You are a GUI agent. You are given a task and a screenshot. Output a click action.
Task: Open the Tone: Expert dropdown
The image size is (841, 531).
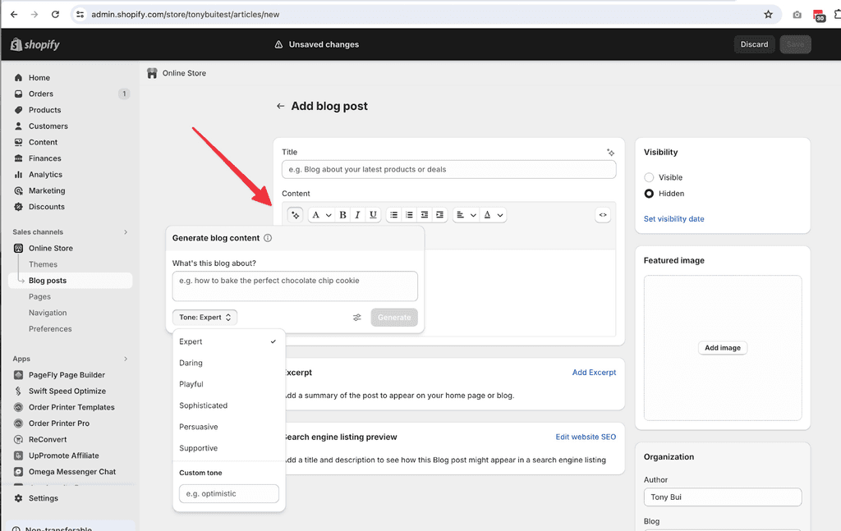pyautogui.click(x=205, y=318)
